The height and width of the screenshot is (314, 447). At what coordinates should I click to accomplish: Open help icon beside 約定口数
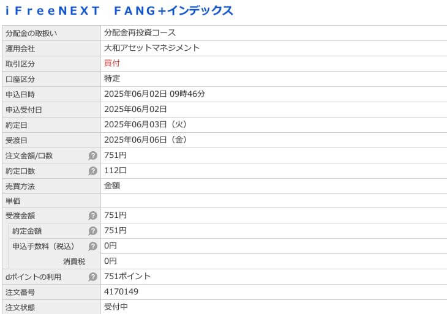pos(93,171)
